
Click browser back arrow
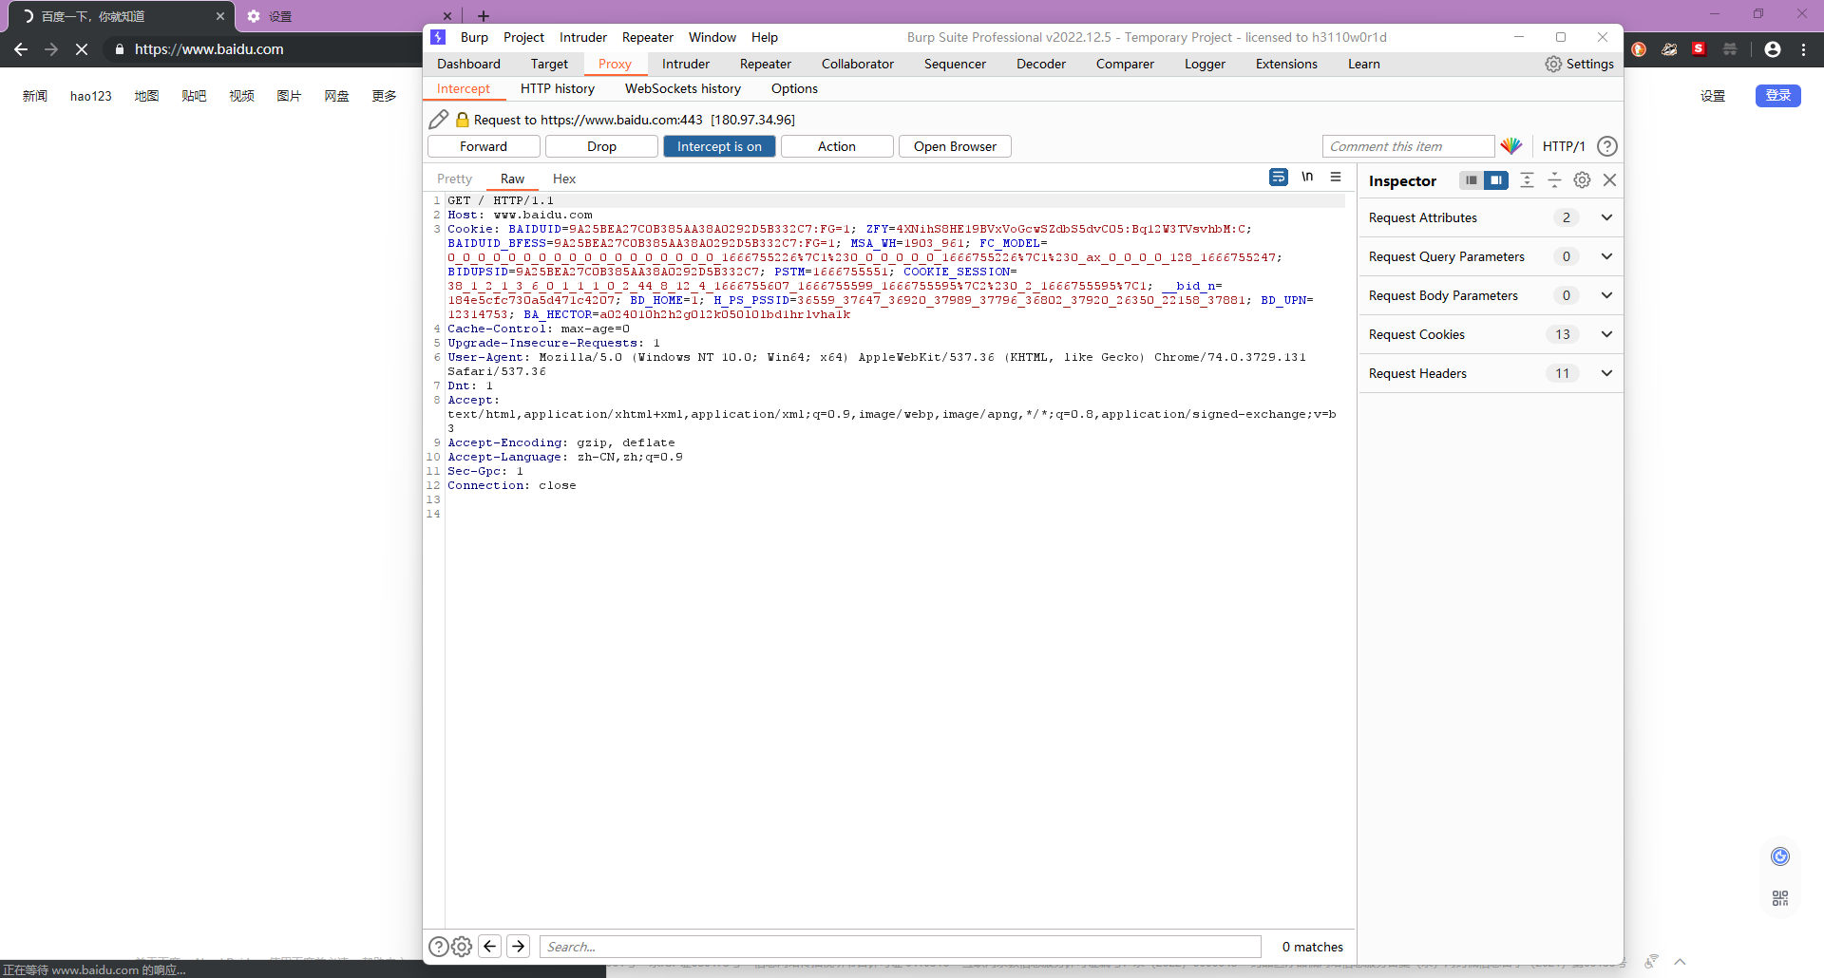click(x=21, y=49)
